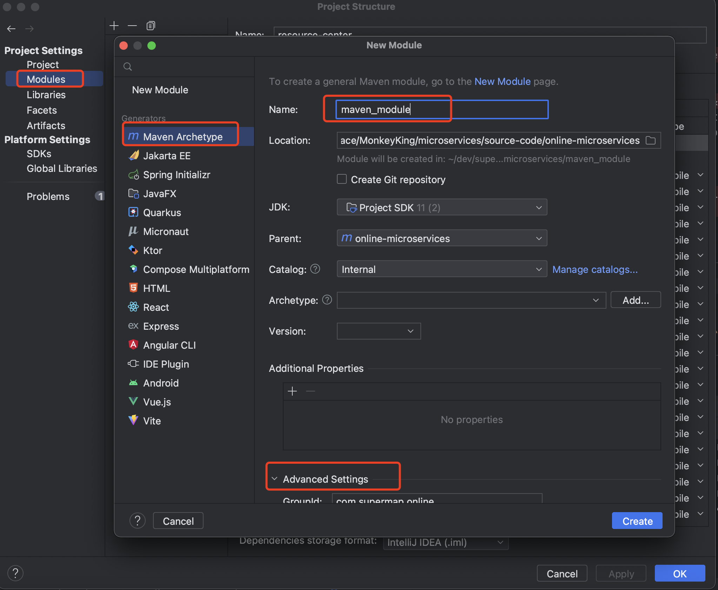Click into the module Name field
This screenshot has height=590, width=718.
point(441,109)
